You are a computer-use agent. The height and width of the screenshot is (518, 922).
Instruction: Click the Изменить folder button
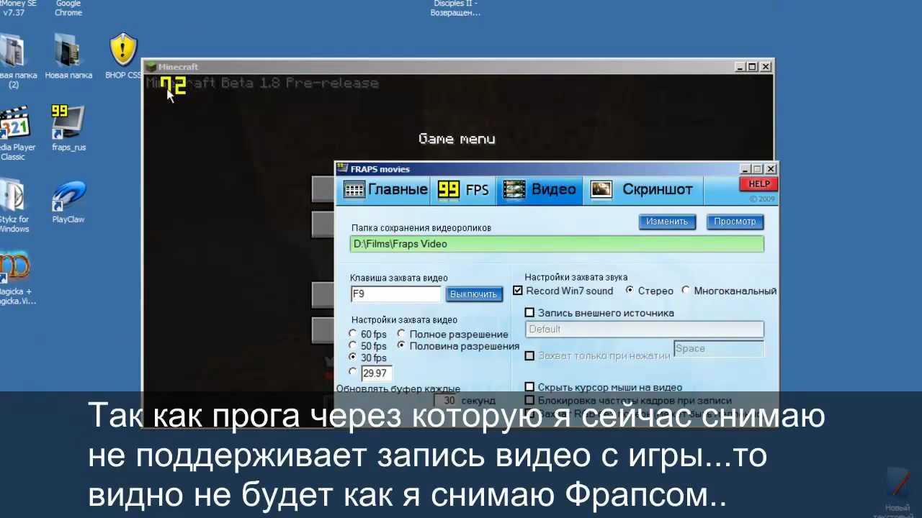pos(667,222)
